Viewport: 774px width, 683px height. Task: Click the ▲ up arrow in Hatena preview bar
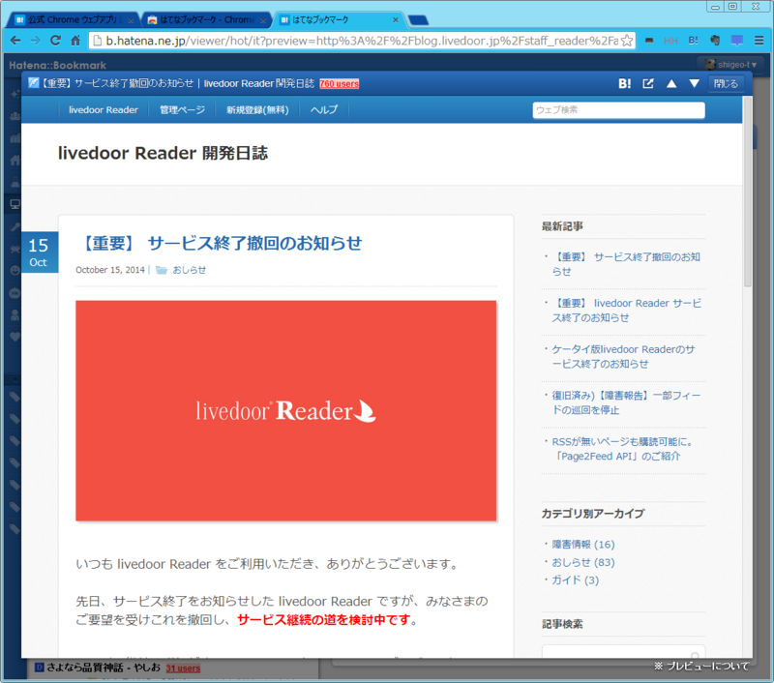[x=671, y=84]
